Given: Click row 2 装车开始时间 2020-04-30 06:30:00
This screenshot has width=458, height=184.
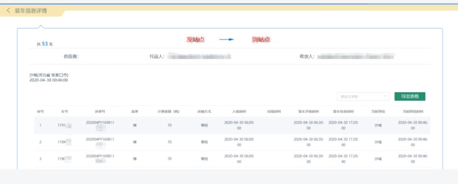Looking at the screenshot, I should point(308,142).
